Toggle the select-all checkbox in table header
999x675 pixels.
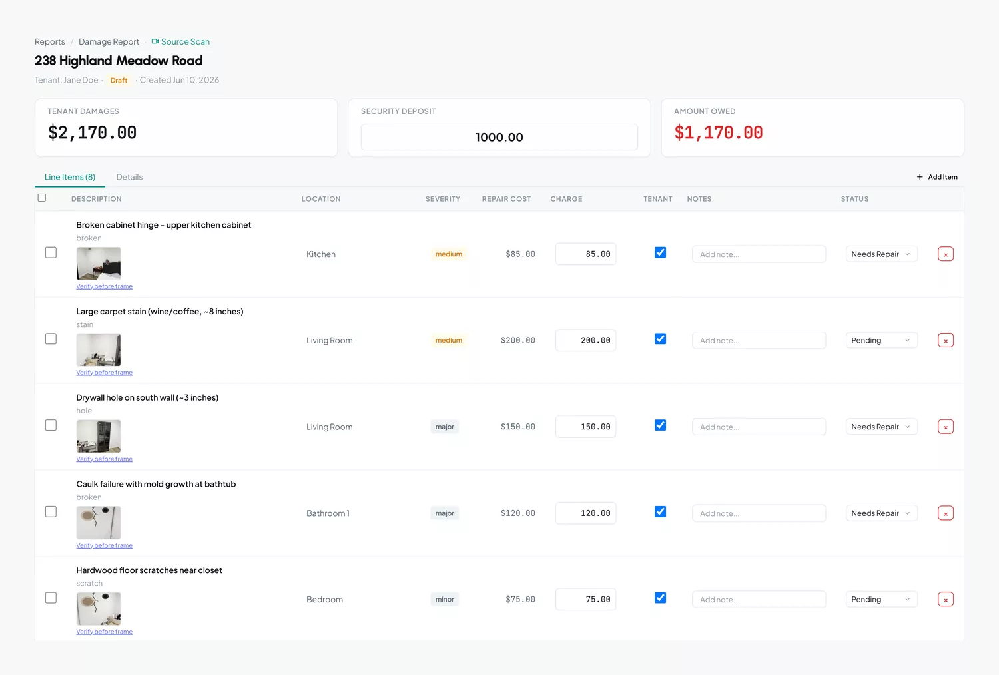42,198
